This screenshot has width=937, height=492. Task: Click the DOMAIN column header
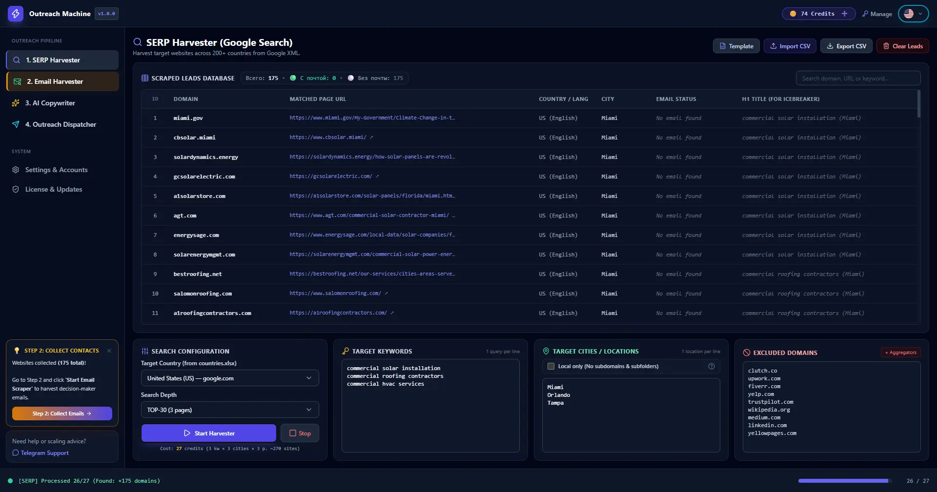point(186,99)
